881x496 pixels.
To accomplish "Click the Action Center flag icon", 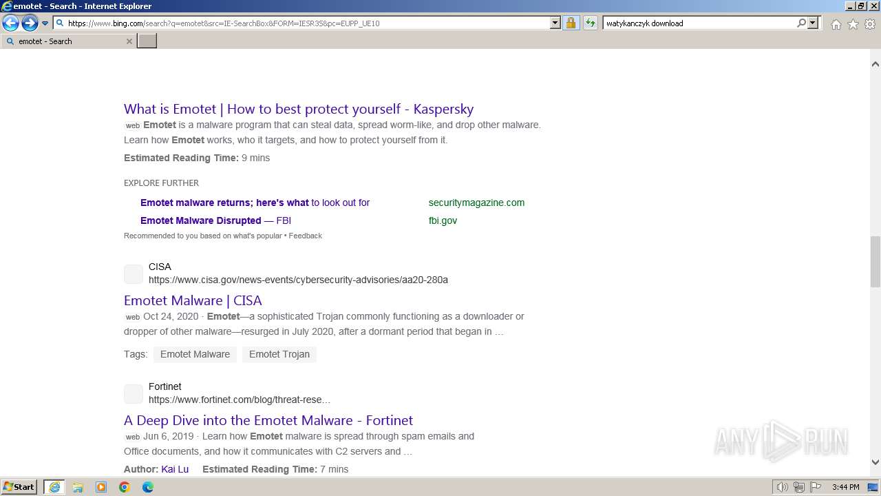I will [x=816, y=487].
